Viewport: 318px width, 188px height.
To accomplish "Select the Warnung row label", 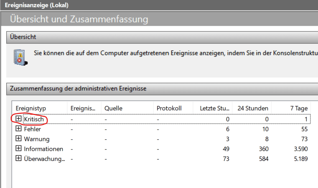I will tap(36, 139).
